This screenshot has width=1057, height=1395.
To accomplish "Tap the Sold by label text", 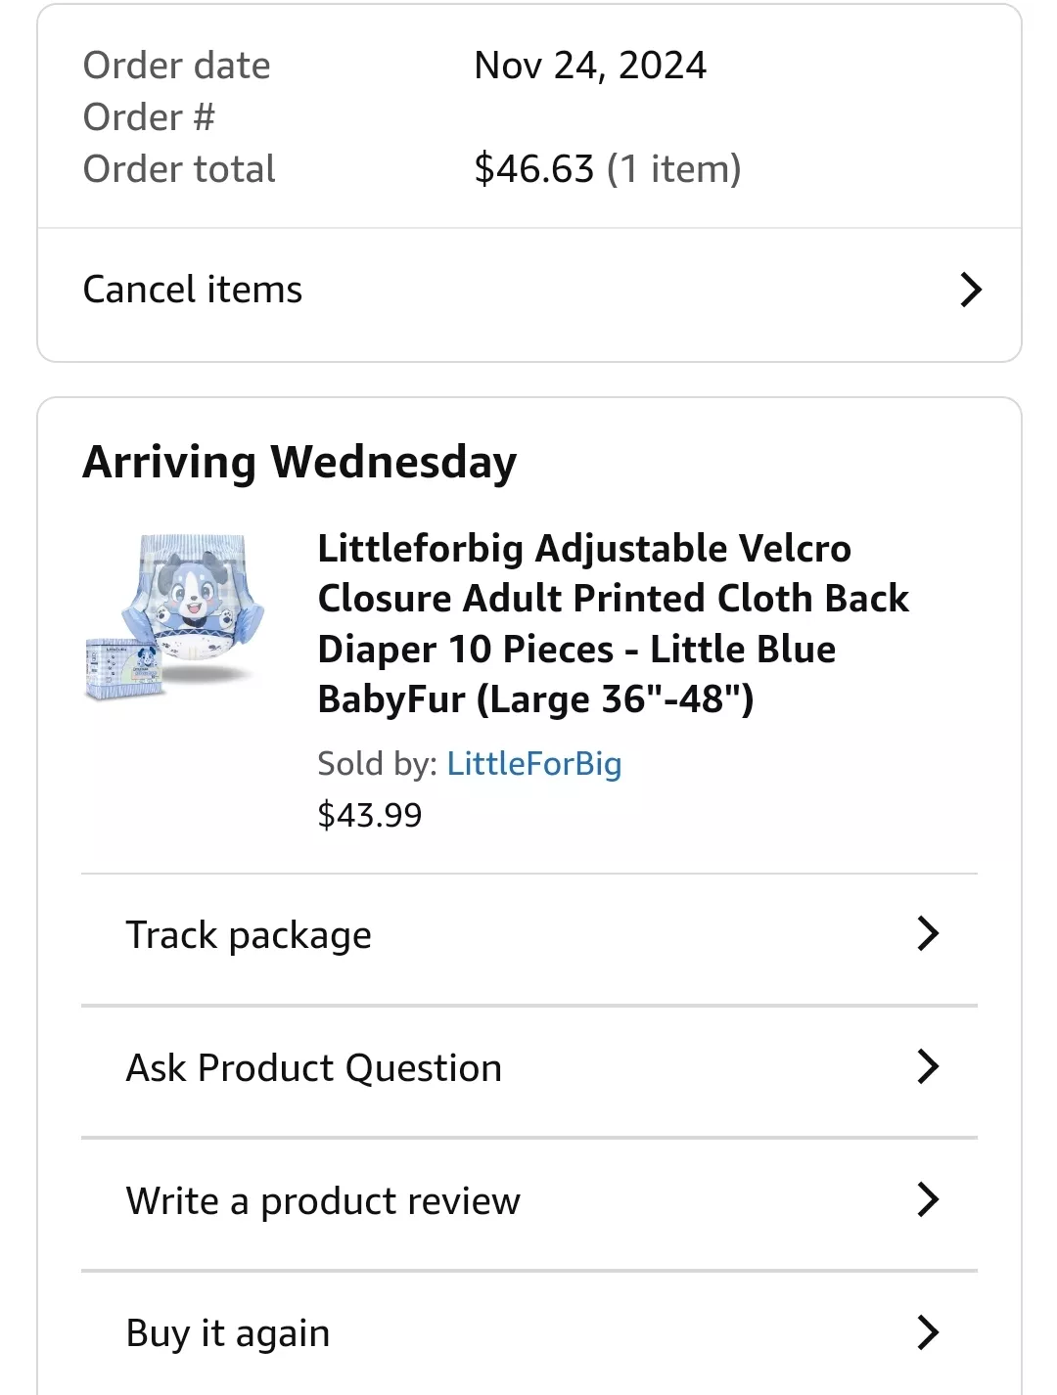I will click(x=377, y=763).
